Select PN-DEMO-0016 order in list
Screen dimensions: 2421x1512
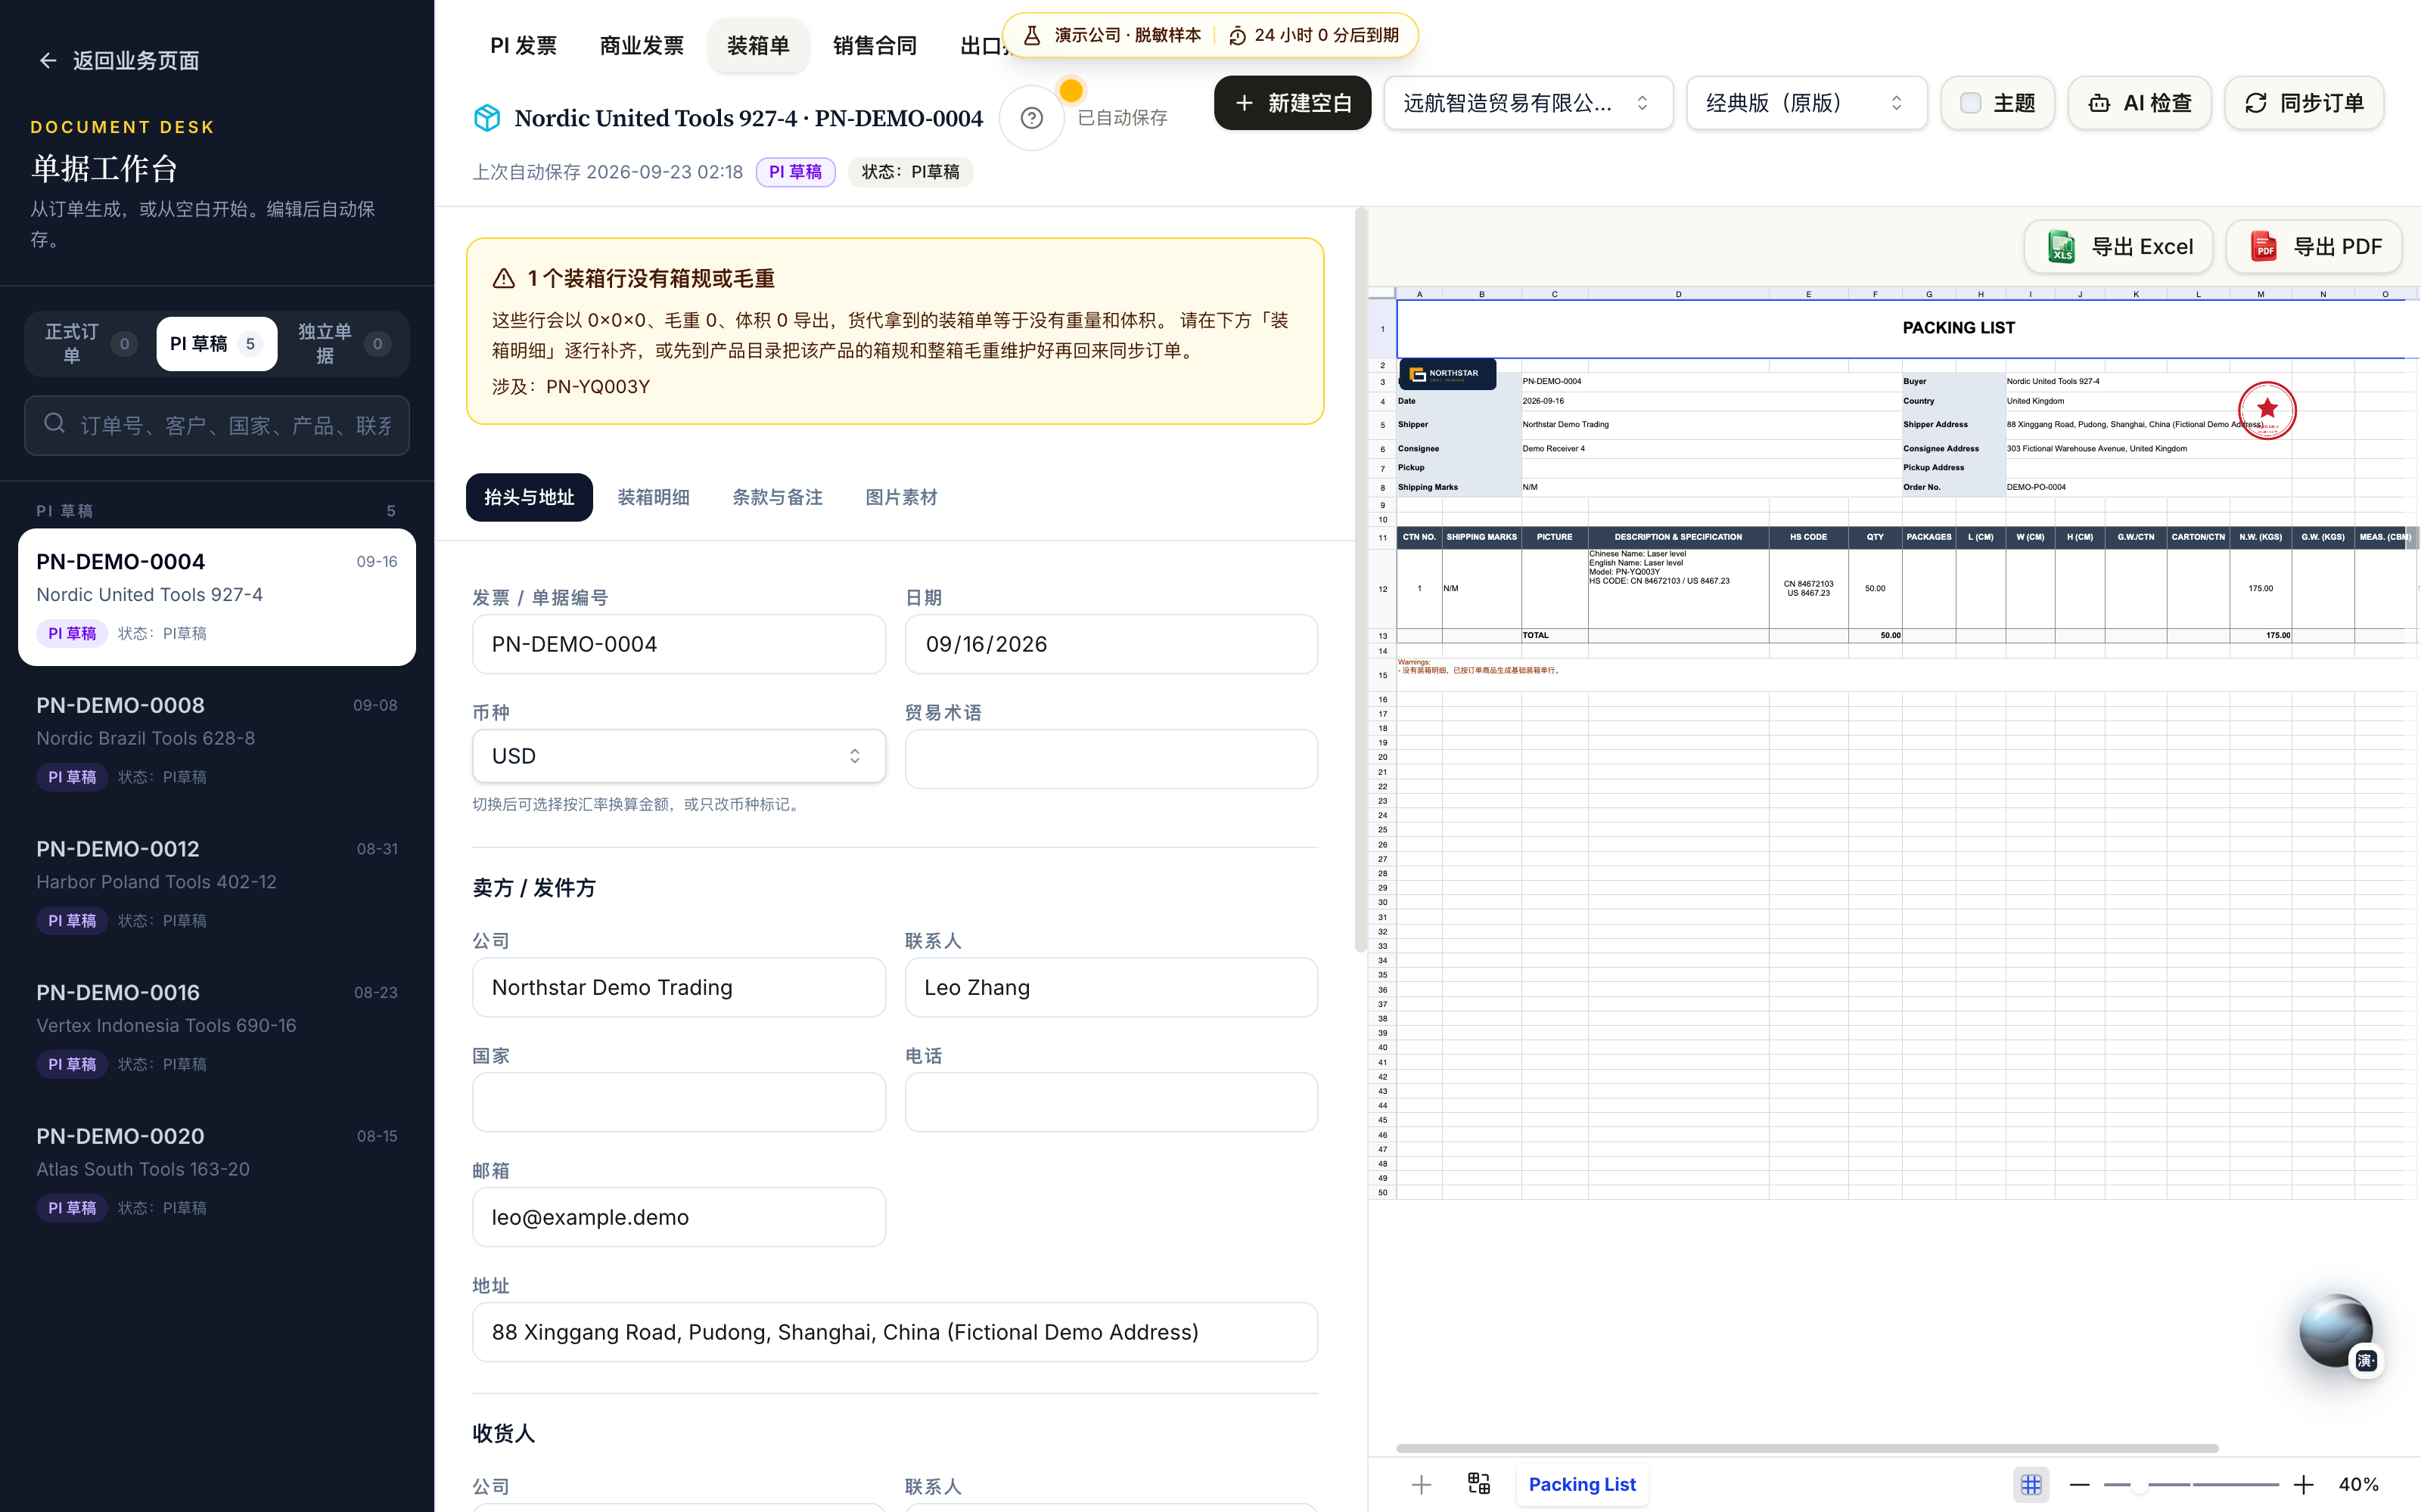pos(217,1028)
